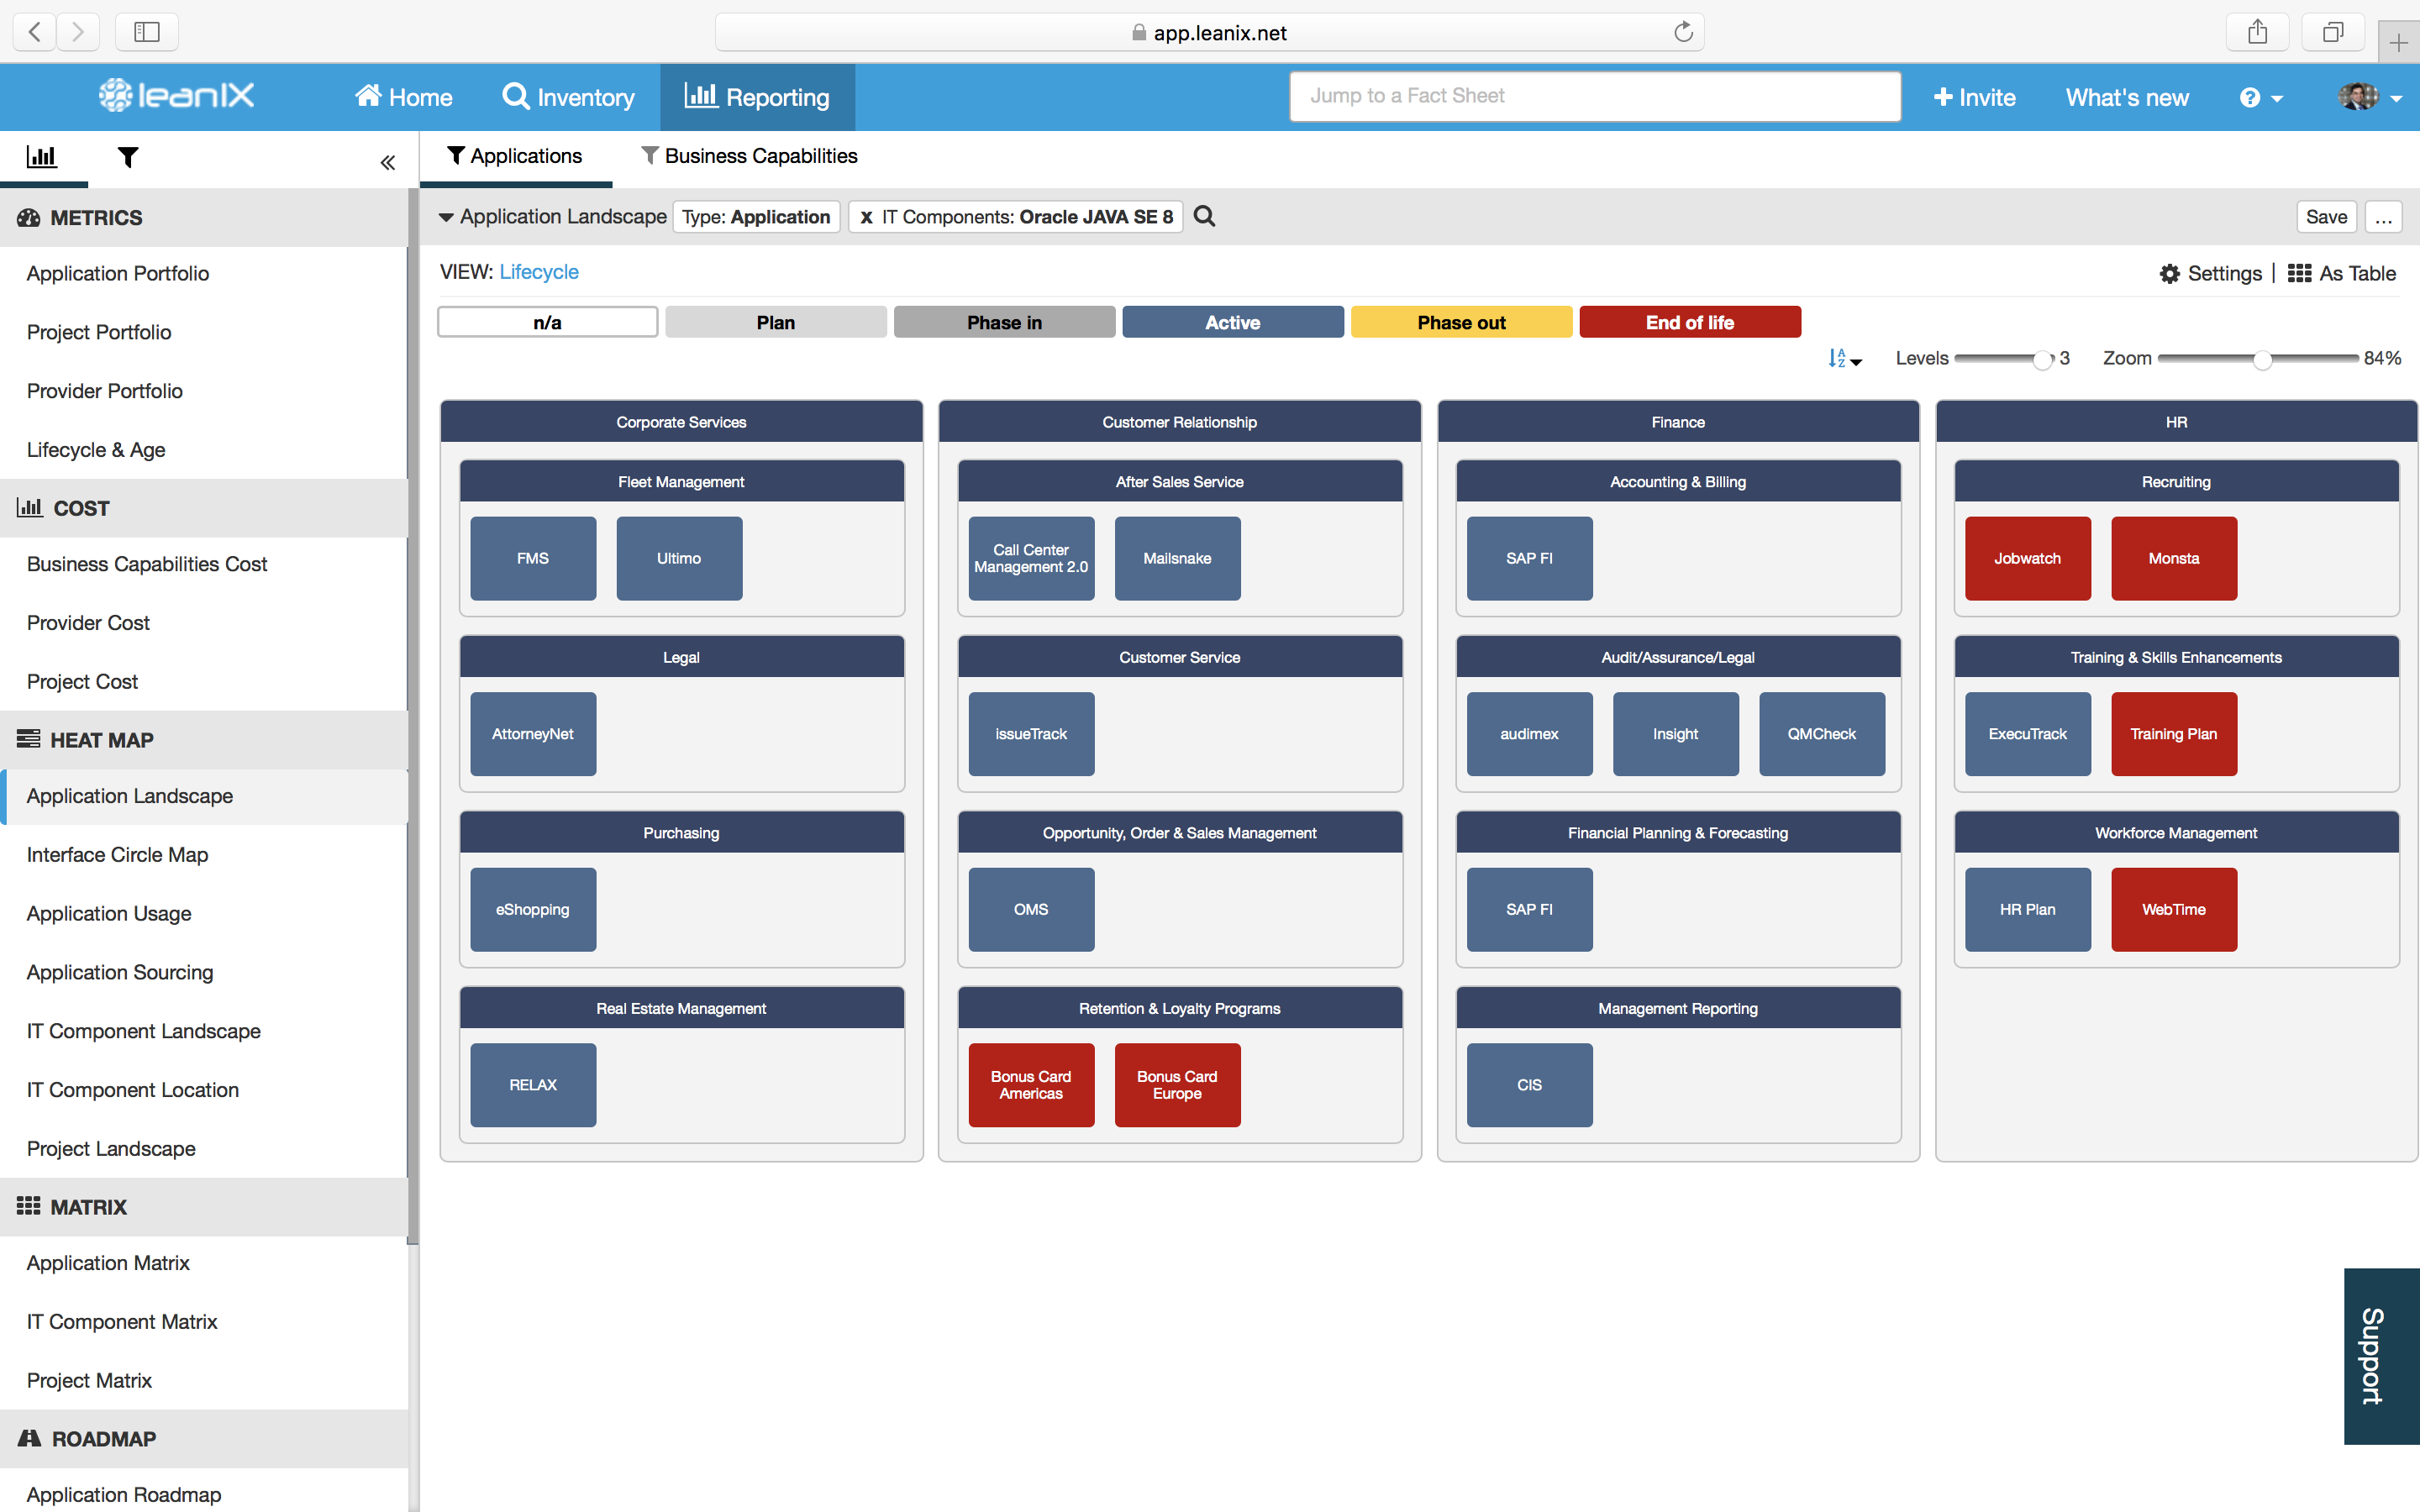
Task: Toggle the Phase in lifecycle legend
Action: (x=1004, y=322)
